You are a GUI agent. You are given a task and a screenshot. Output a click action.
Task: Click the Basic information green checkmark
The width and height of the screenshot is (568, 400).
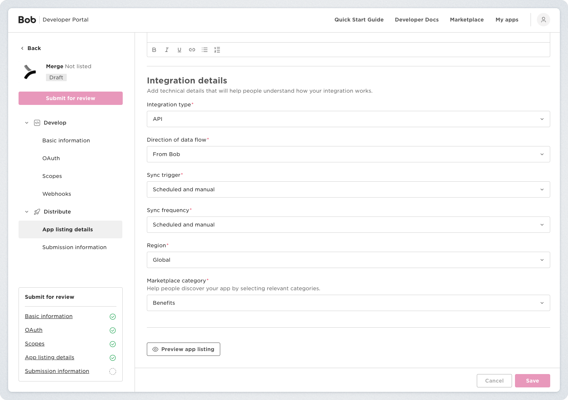coord(113,317)
